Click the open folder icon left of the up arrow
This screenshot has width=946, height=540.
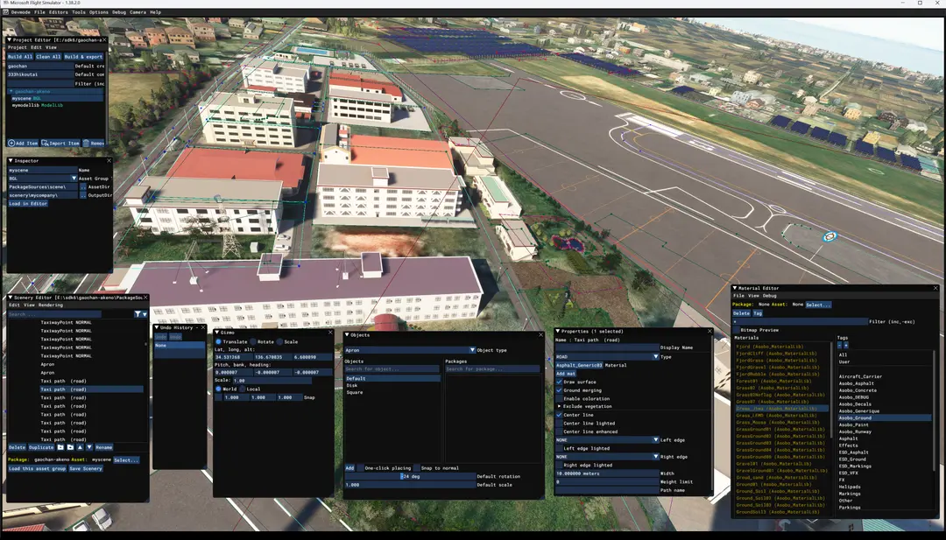(x=70, y=447)
